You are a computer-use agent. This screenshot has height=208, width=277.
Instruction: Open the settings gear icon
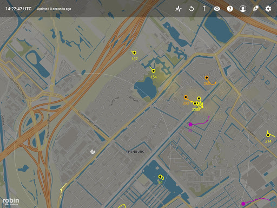pyautogui.click(x=268, y=9)
